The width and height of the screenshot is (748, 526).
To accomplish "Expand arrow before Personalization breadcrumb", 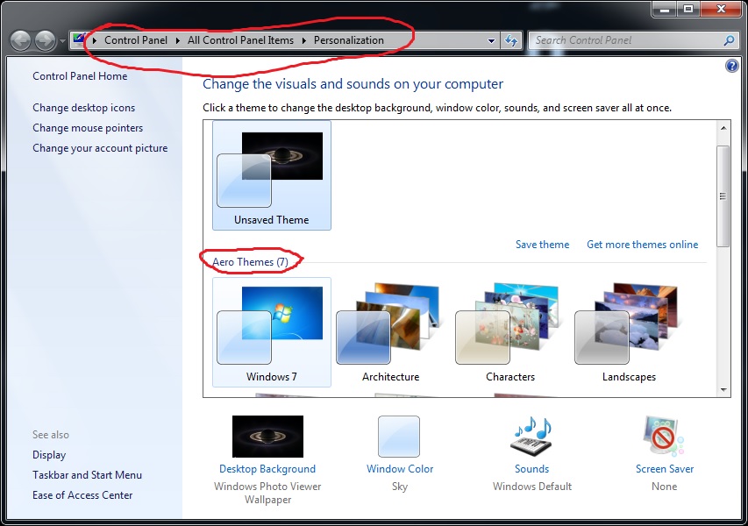I will (304, 40).
